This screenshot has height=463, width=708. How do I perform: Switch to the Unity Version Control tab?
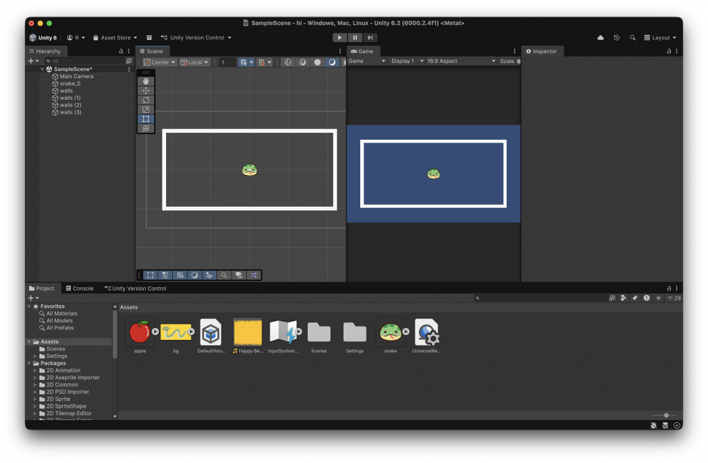[x=136, y=288]
